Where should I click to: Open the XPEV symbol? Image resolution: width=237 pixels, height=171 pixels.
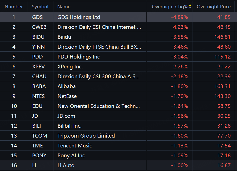(x=38, y=67)
